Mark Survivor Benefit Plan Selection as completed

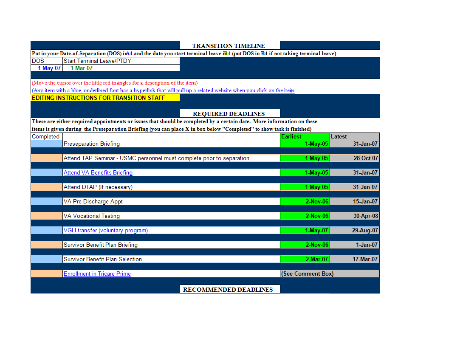tap(47, 259)
